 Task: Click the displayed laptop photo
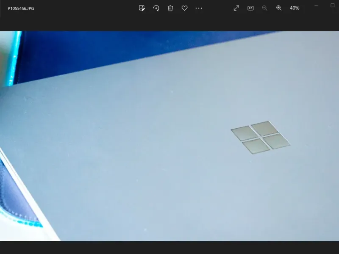169,136
